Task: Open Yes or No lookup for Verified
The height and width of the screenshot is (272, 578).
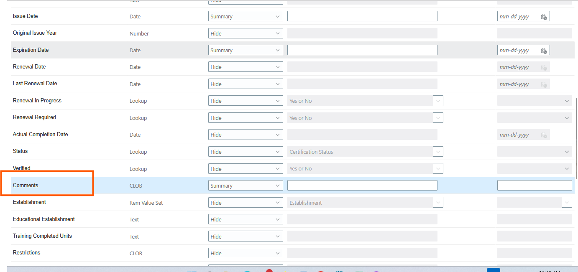Action: [365, 169]
